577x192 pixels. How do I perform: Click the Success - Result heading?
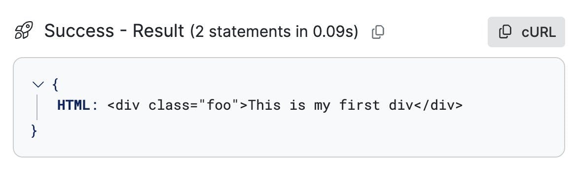(114, 31)
